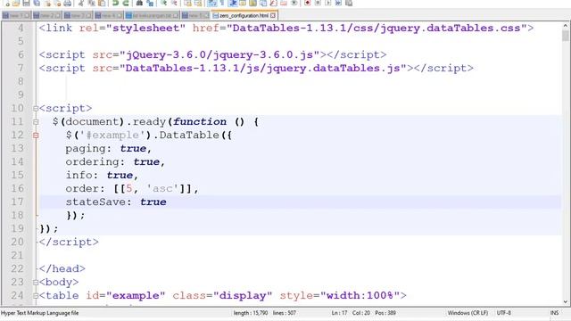Toggle synchronize horizontal scrolling icon

click(198, 4)
